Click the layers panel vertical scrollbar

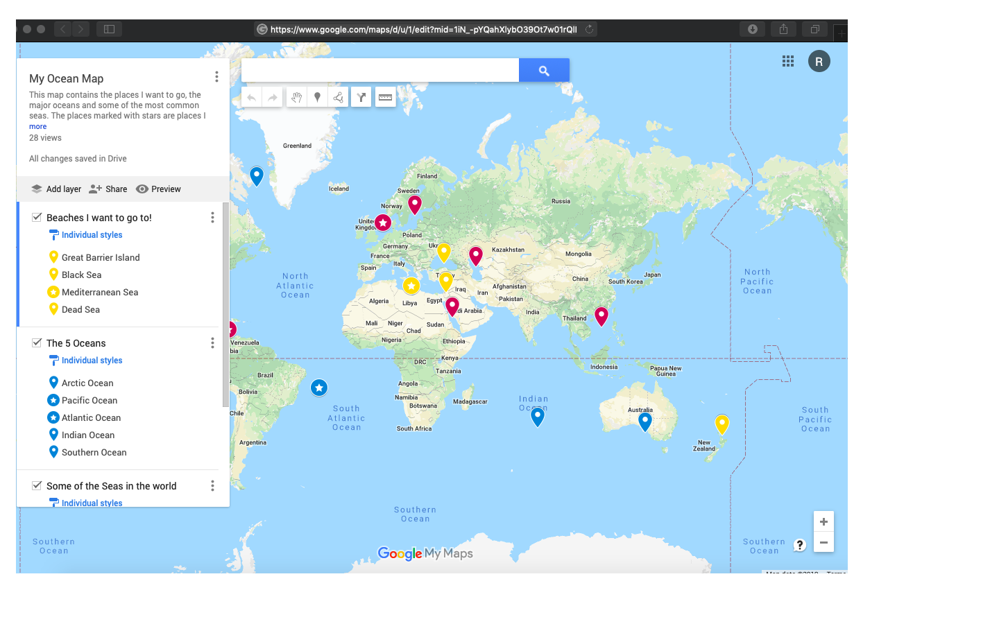[225, 305]
